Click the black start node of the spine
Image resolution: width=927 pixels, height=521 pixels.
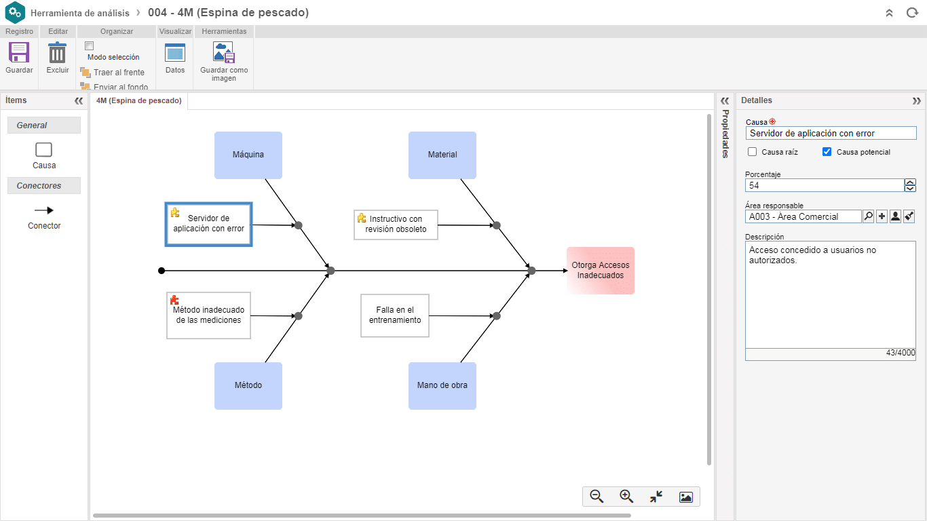(162, 271)
